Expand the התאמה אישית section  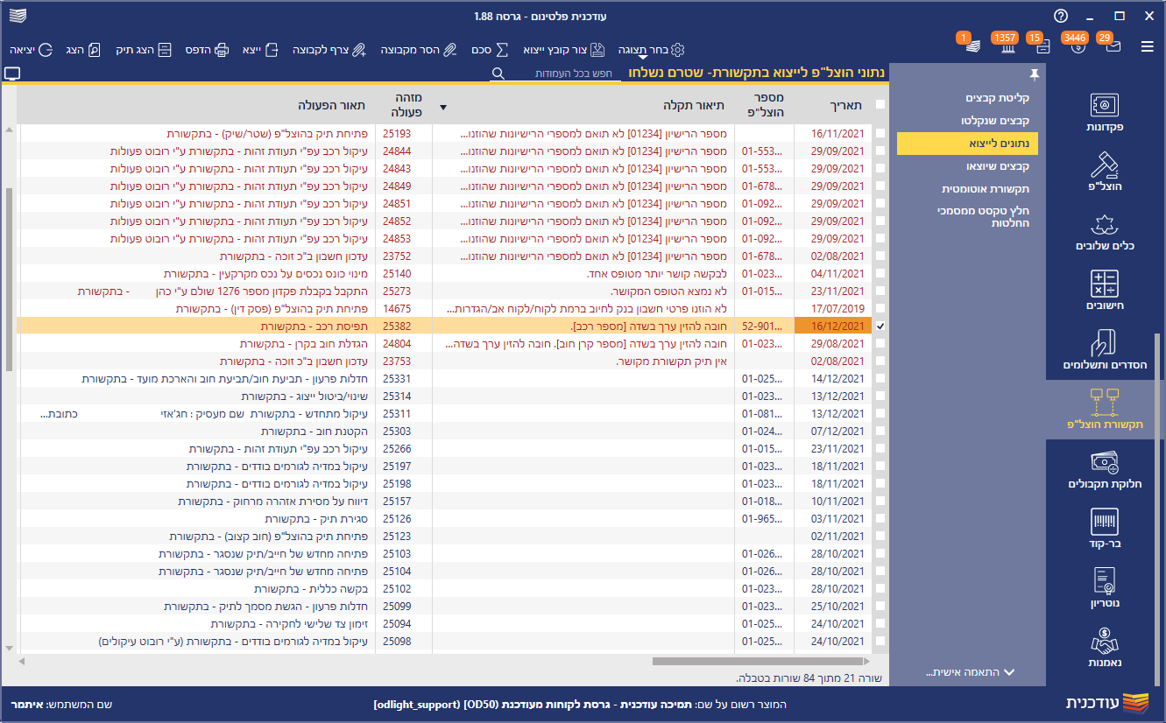point(970,672)
